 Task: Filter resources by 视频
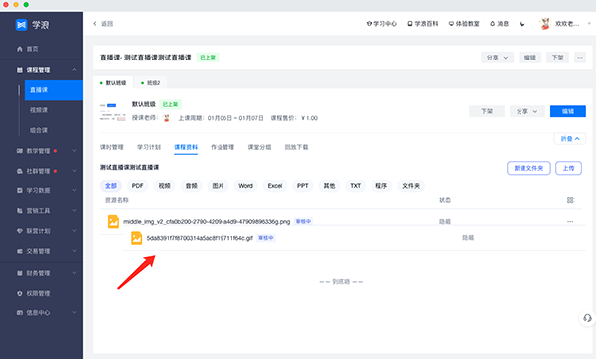(x=165, y=186)
